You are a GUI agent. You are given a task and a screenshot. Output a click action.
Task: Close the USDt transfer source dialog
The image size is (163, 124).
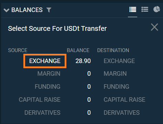click(154, 27)
